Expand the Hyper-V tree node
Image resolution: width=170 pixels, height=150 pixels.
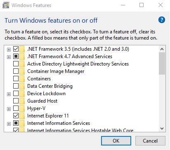[9, 109]
